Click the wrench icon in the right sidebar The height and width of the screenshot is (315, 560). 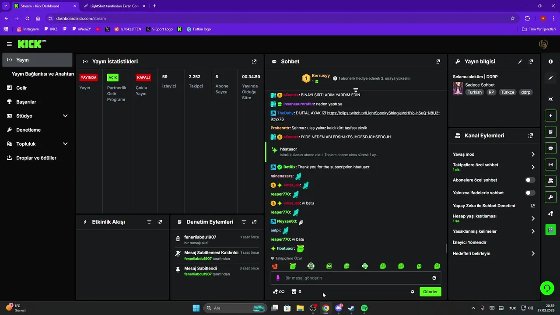click(550, 197)
